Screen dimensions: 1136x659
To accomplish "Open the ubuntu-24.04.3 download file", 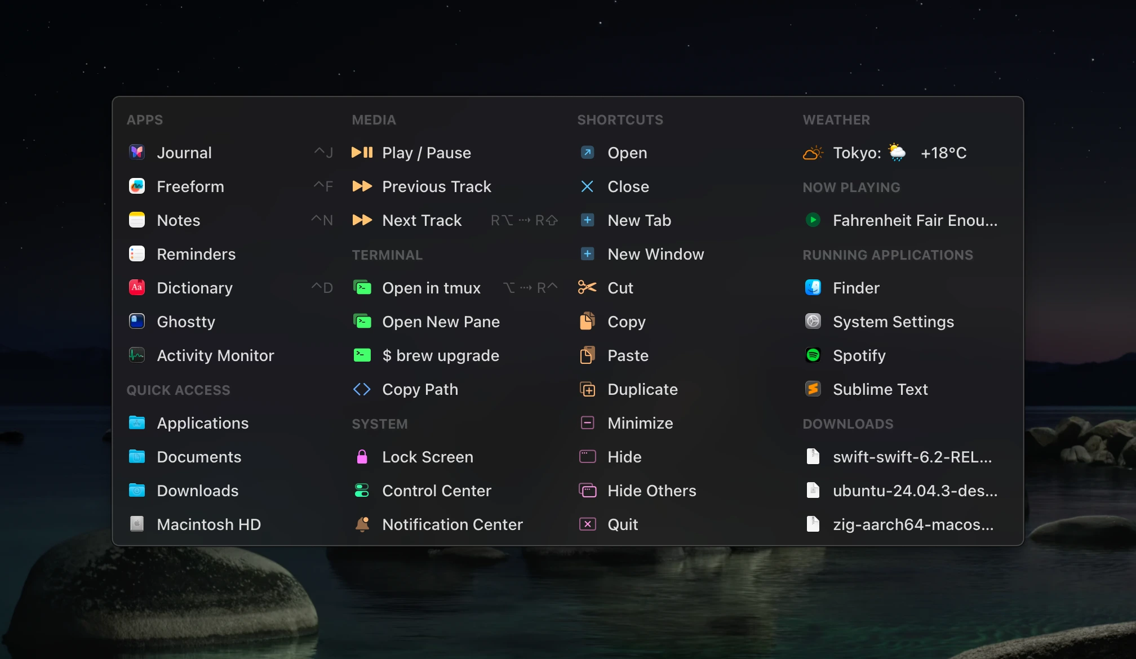I will [914, 491].
